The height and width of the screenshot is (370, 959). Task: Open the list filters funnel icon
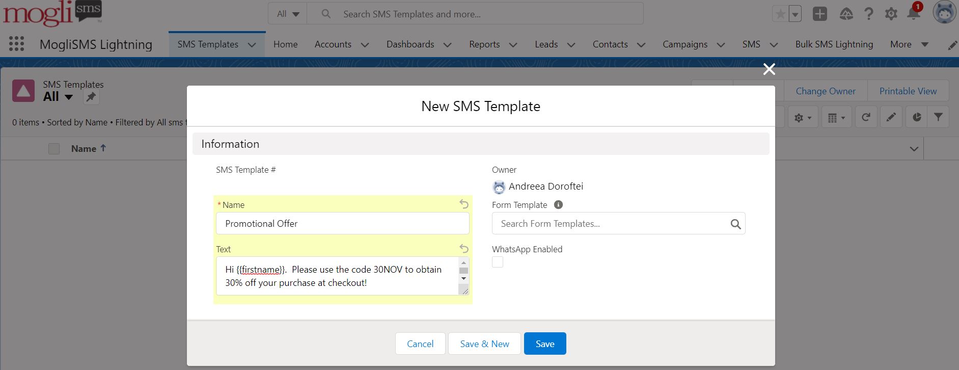click(x=938, y=118)
